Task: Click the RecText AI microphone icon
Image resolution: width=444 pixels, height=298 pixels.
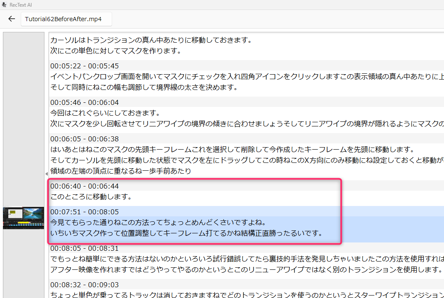Action: point(4,4)
